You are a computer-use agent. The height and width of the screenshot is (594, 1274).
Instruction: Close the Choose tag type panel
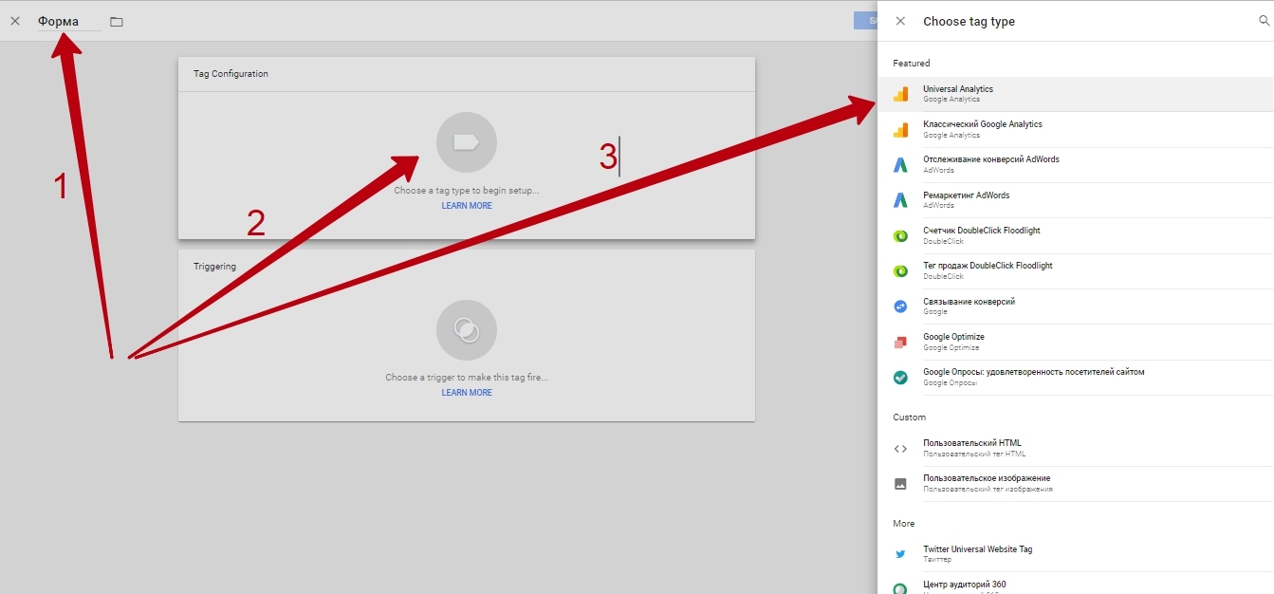(900, 21)
